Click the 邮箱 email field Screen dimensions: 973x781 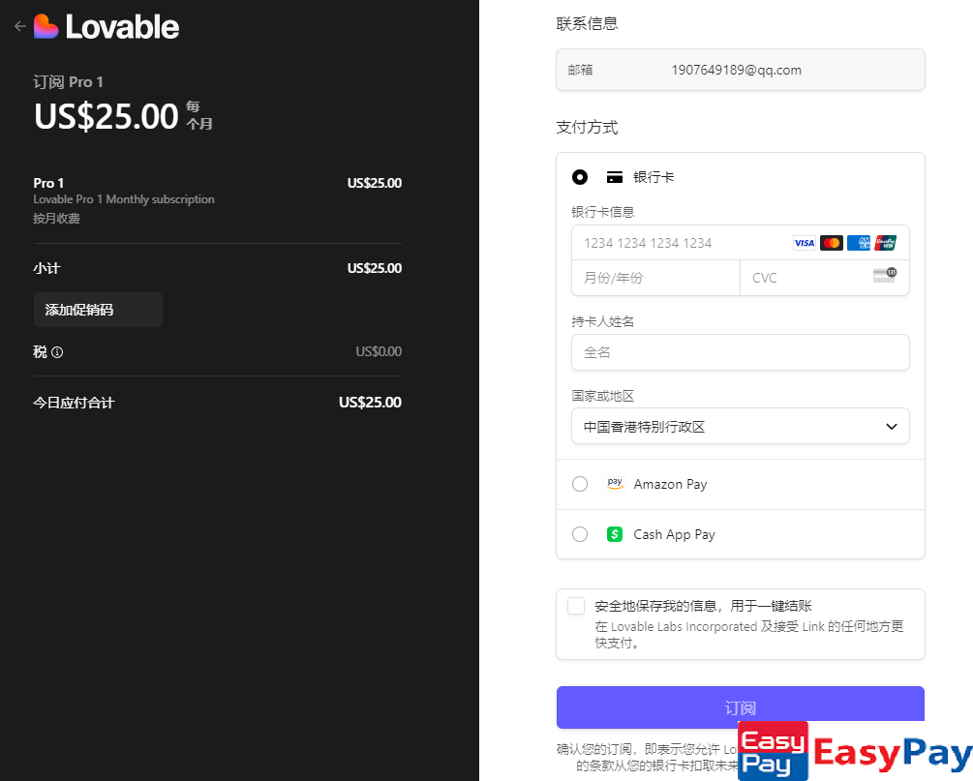point(741,70)
